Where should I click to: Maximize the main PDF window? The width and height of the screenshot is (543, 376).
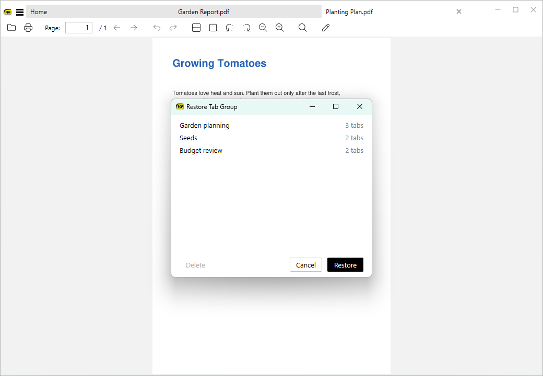pos(516,10)
